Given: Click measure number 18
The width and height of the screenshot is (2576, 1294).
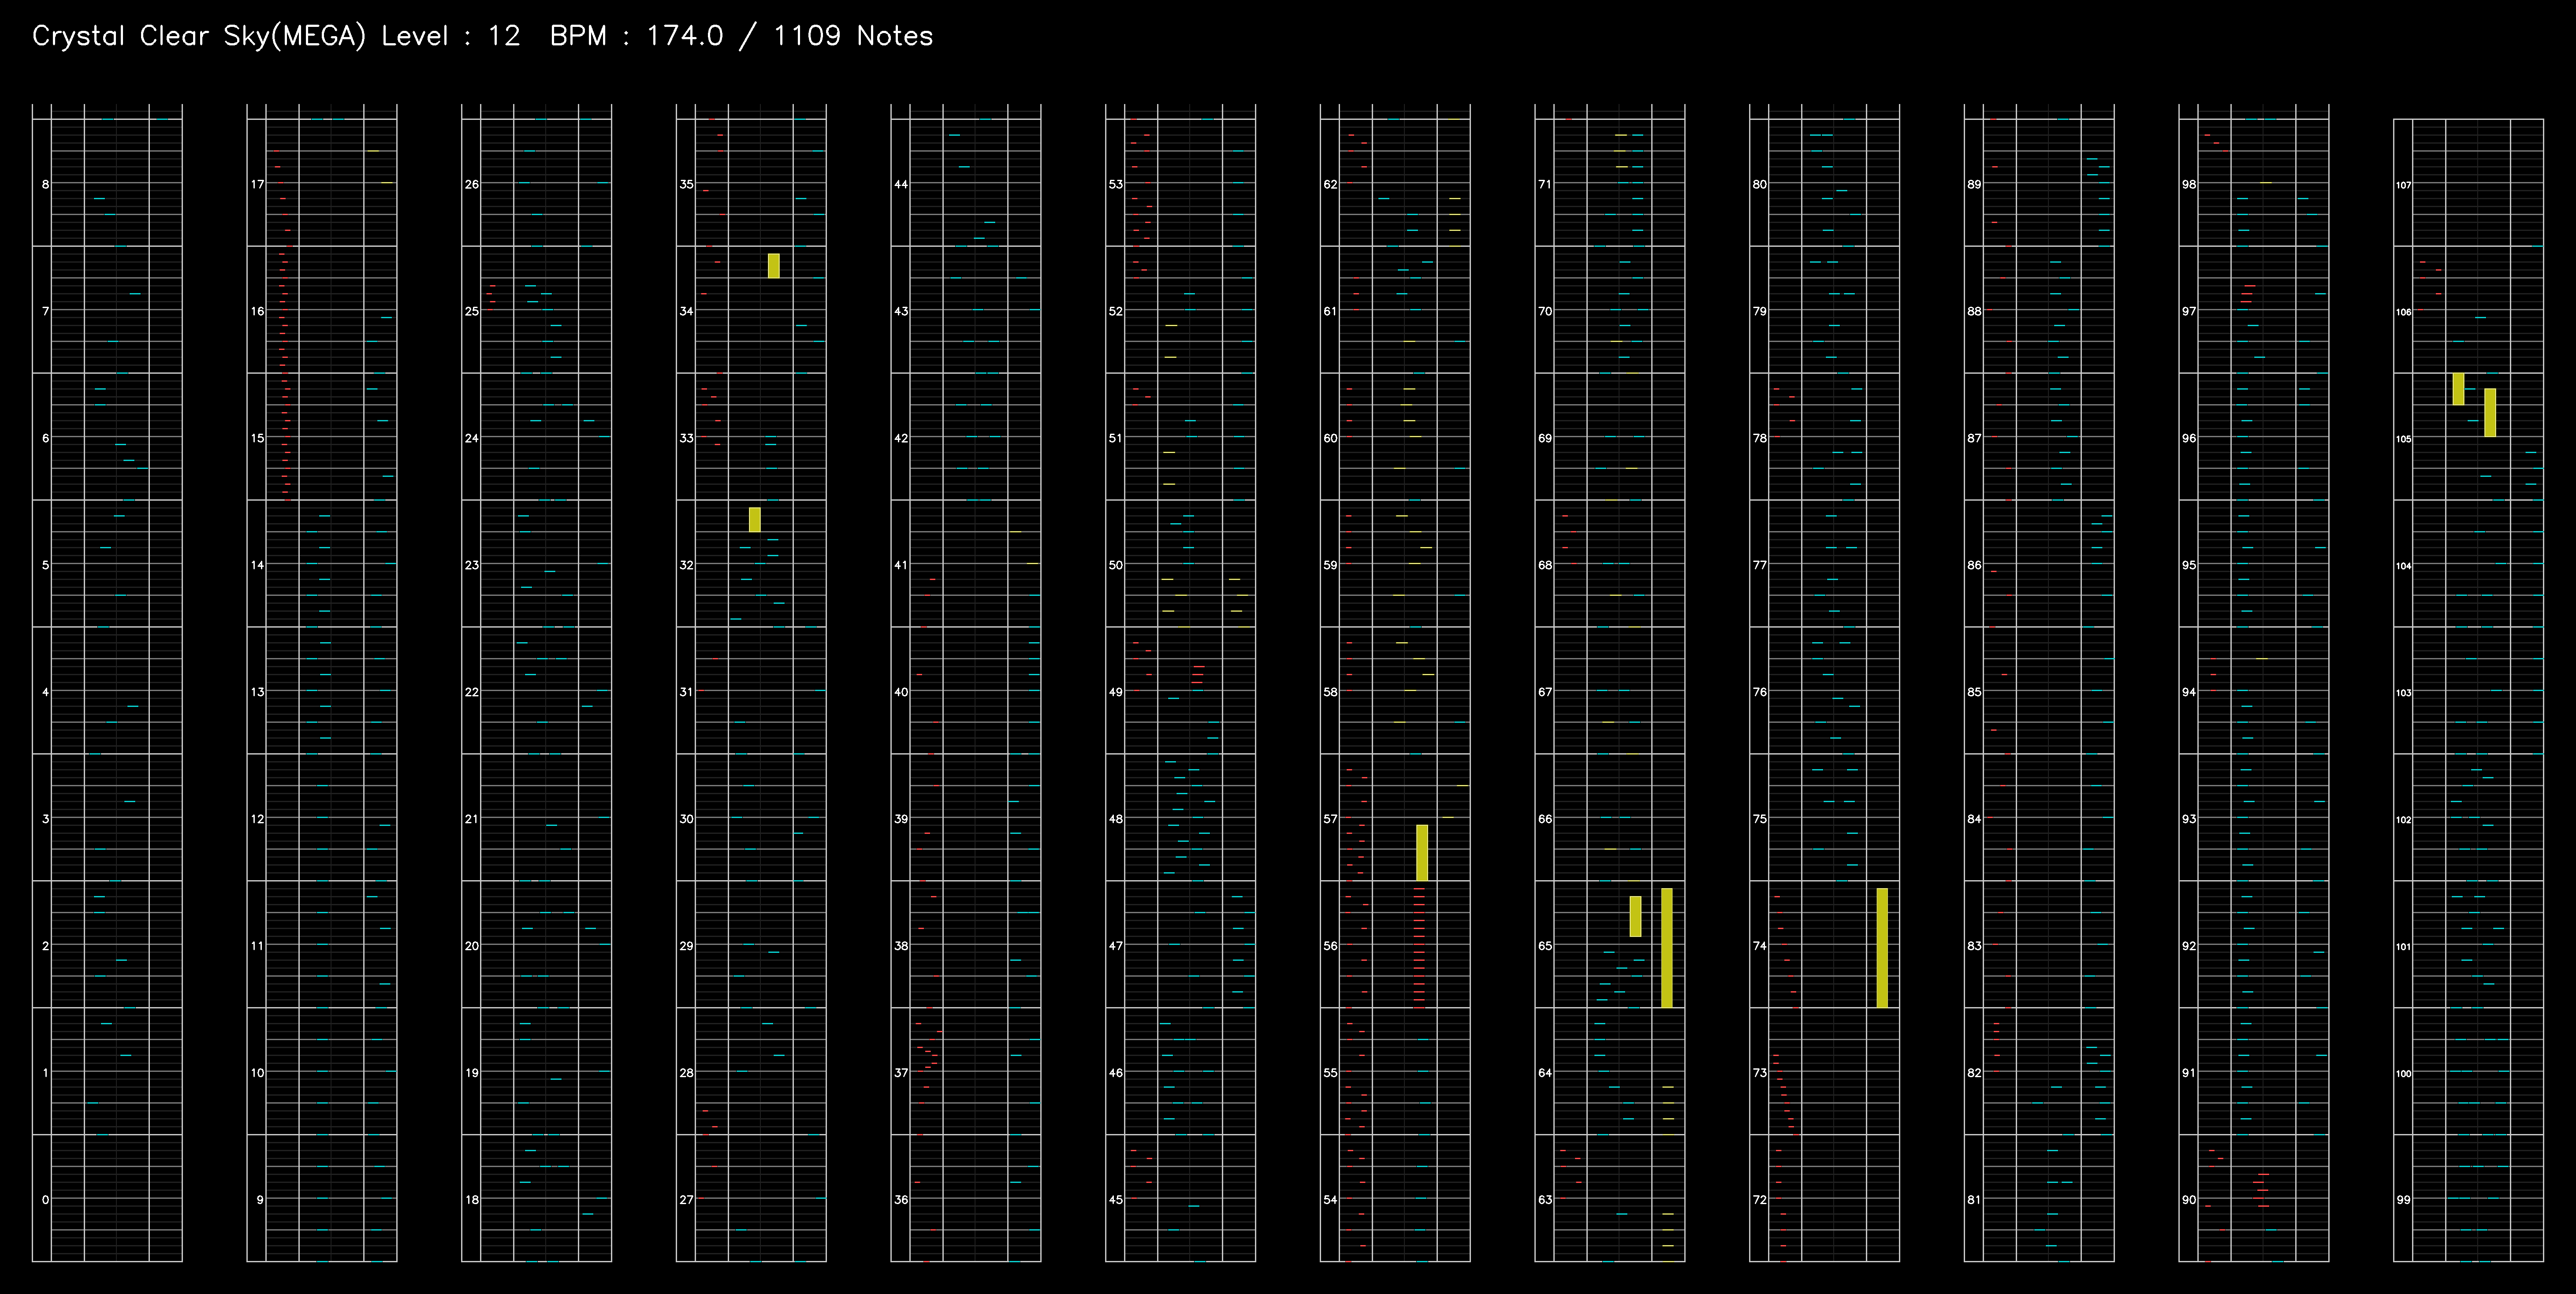Looking at the screenshot, I should pos(472,1199).
